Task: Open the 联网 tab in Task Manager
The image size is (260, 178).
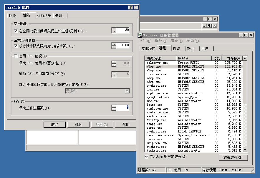Action: 191,49
